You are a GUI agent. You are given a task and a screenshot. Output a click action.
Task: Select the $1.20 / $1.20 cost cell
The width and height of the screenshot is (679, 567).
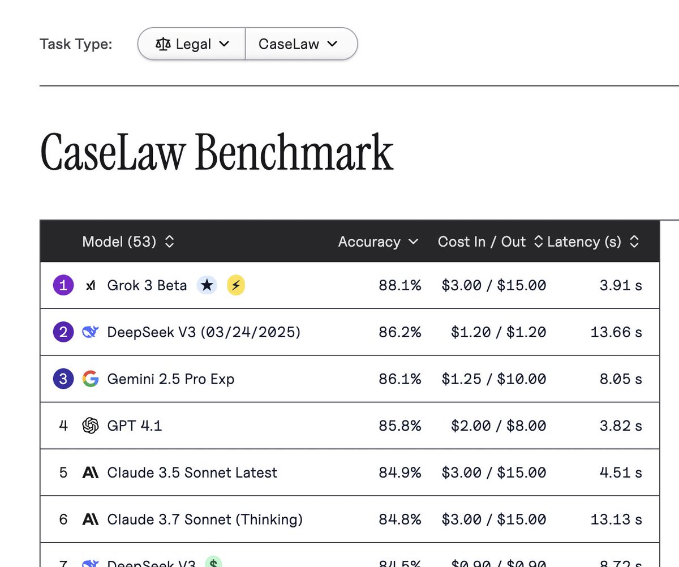(x=498, y=332)
